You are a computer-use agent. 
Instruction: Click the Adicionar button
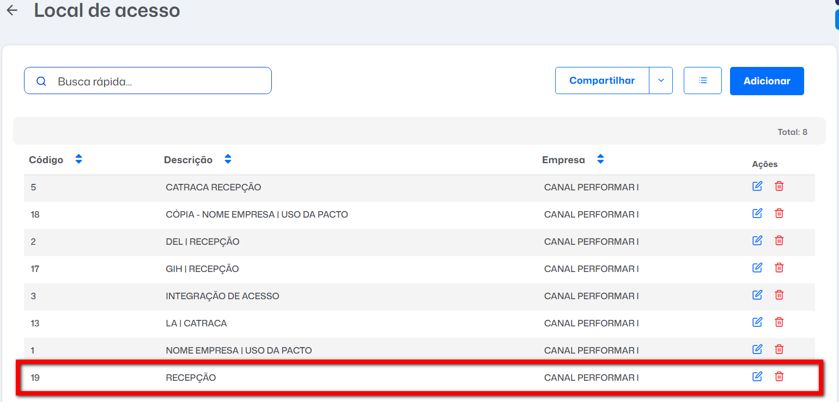[767, 81]
